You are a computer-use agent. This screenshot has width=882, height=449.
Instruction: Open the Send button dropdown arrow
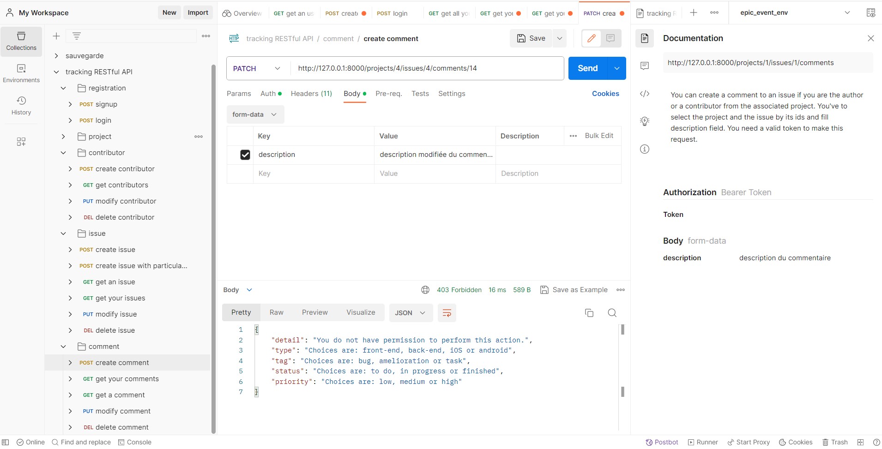[617, 68]
